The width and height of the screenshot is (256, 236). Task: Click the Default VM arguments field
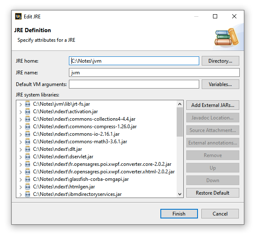click(134, 84)
